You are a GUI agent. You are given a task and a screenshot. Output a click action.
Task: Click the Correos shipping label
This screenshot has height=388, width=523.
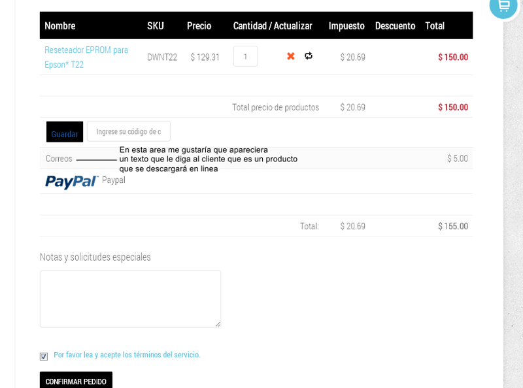pos(59,158)
